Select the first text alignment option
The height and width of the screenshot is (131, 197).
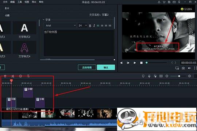tap(98, 25)
